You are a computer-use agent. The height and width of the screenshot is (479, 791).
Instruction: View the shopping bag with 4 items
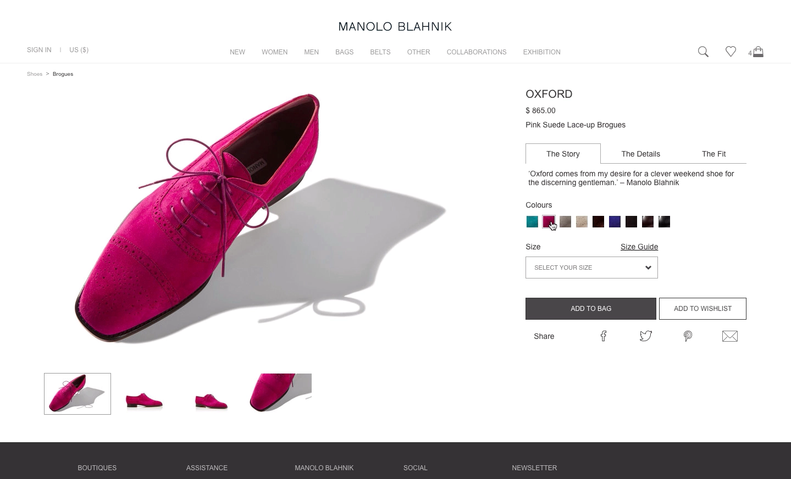[757, 51]
